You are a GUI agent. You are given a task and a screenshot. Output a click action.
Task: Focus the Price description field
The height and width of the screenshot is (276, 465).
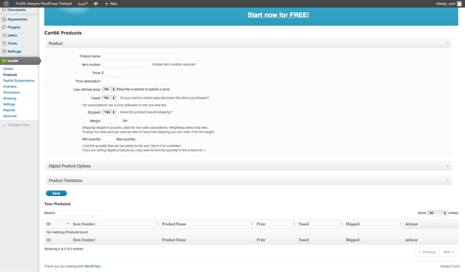click(139, 81)
